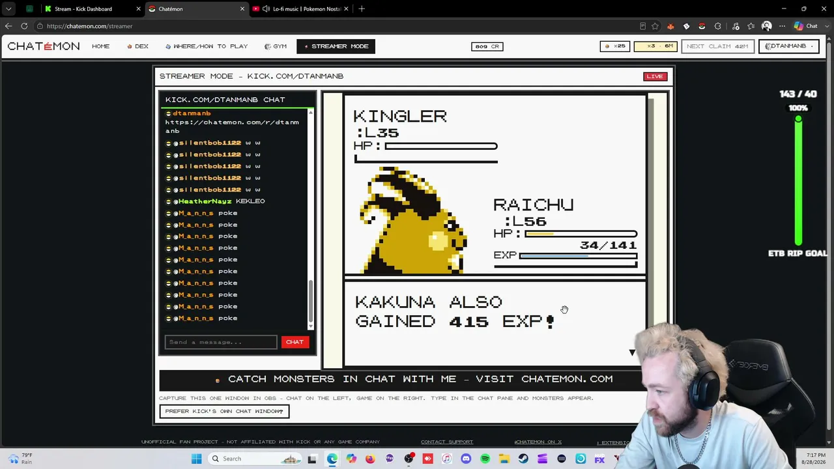Click the red LIVE indicator badge

tap(655, 76)
